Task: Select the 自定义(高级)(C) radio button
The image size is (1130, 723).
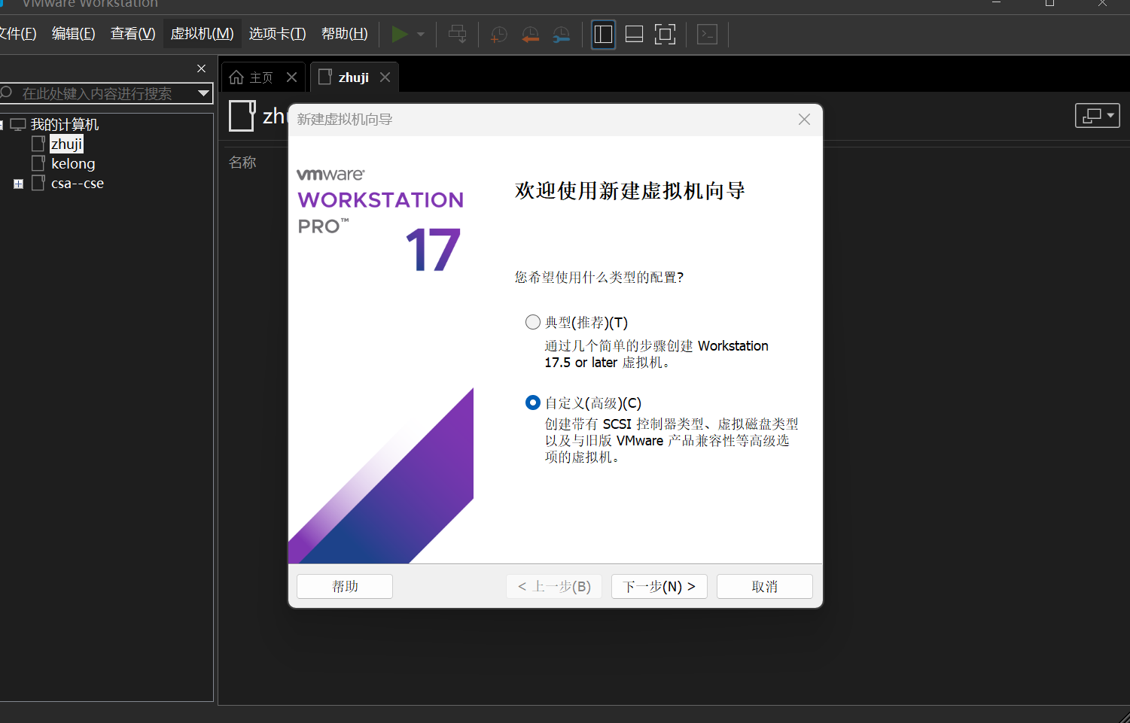Action: pyautogui.click(x=533, y=403)
